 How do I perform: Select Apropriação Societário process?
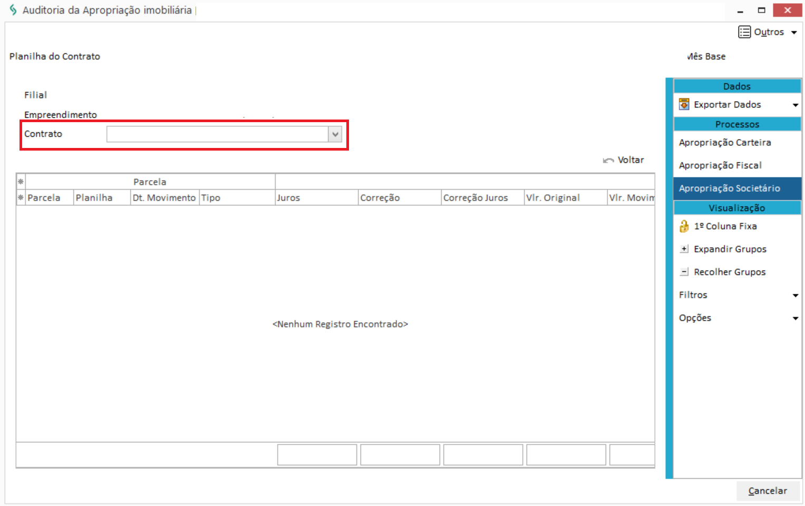click(x=729, y=188)
